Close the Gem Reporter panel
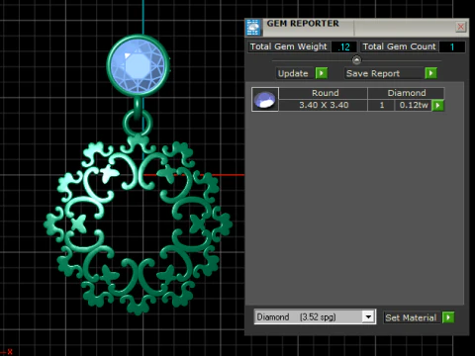Viewport: 475px width, 356px height. [x=461, y=27]
